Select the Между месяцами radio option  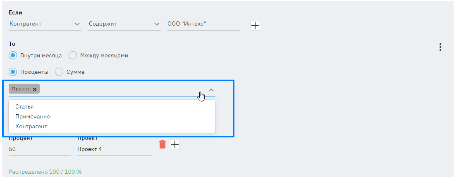(73, 55)
